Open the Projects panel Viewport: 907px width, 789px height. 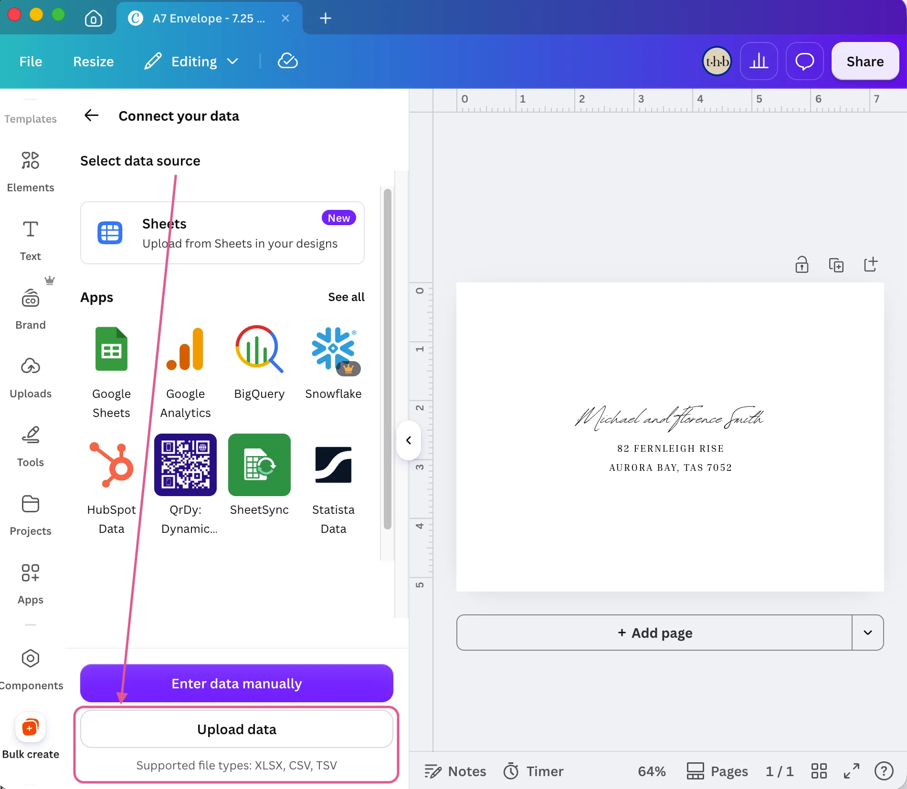(31, 515)
